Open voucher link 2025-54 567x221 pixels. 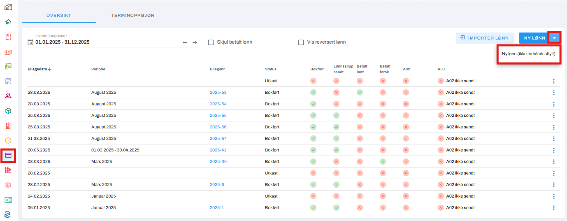[x=218, y=104]
